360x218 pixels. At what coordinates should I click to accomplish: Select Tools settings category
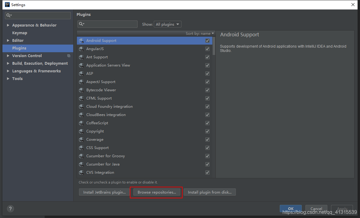[38, 78]
